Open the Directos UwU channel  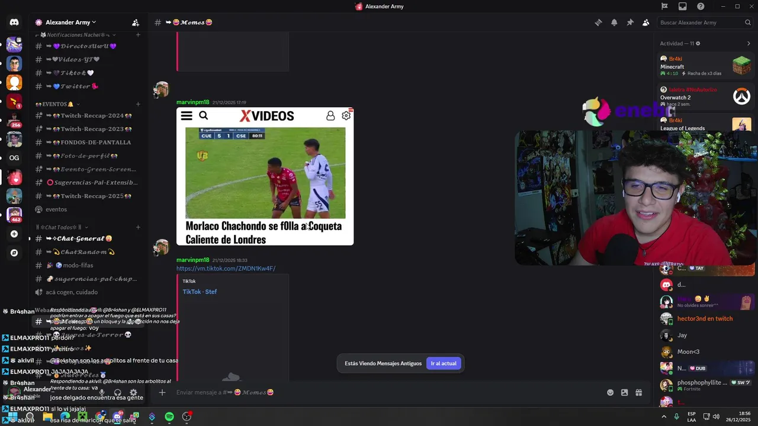tap(86, 46)
